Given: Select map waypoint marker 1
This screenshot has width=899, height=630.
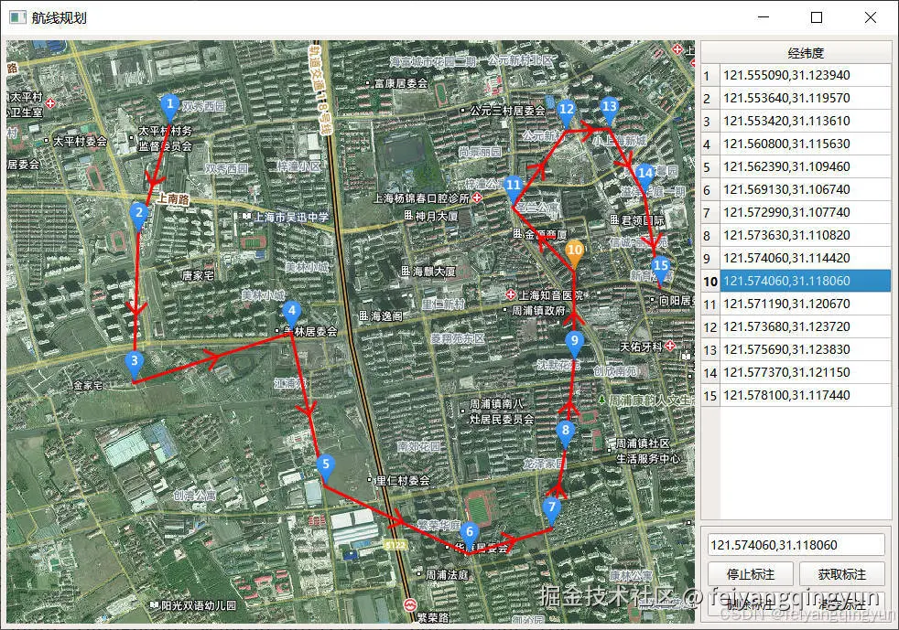Looking at the screenshot, I should point(169,107).
